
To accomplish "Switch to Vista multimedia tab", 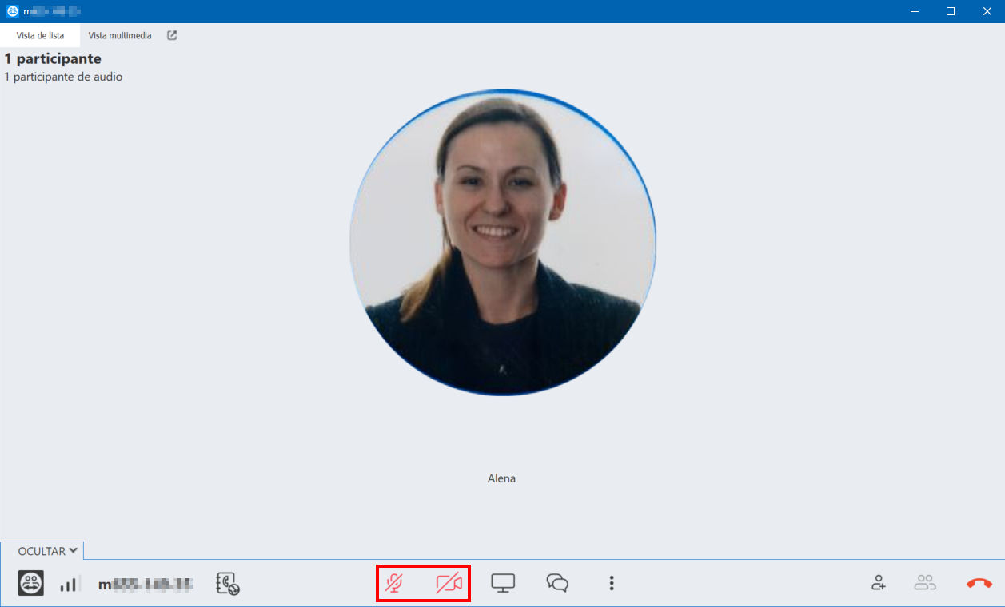I will [120, 35].
